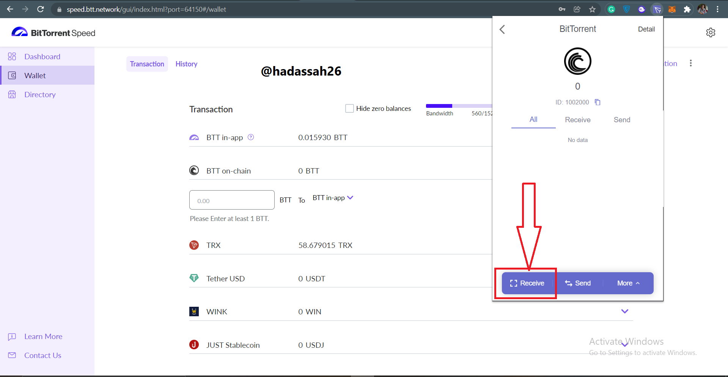Switch to the Transaction tab

pos(147,64)
